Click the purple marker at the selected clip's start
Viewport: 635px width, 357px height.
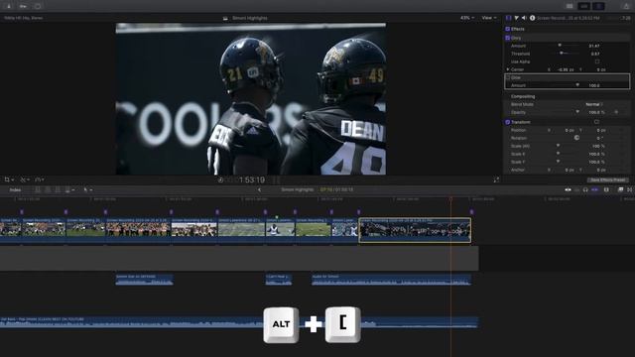click(359, 212)
